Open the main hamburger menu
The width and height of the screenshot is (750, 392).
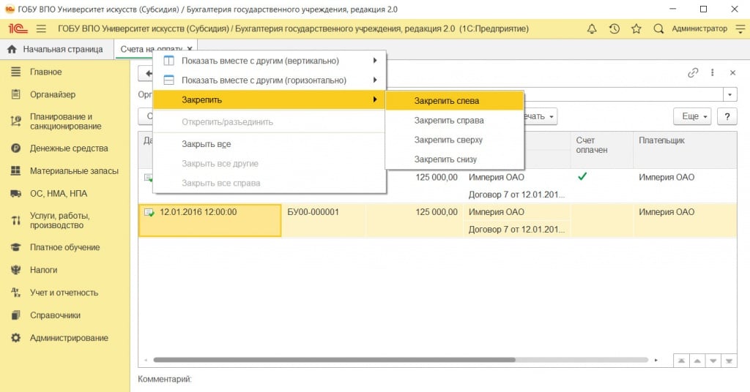[41, 29]
